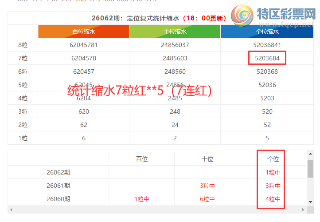The image size is (320, 222).
Task: Click the 3粒 row label
Action: tap(23, 111)
